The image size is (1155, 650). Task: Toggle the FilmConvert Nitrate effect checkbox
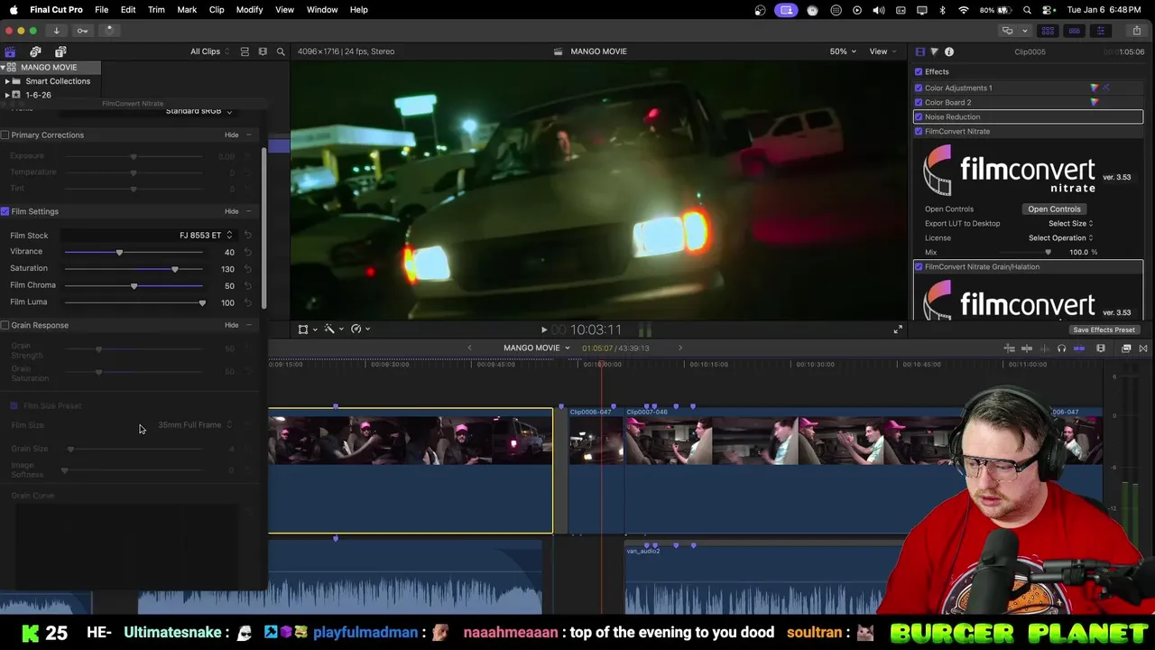(919, 131)
